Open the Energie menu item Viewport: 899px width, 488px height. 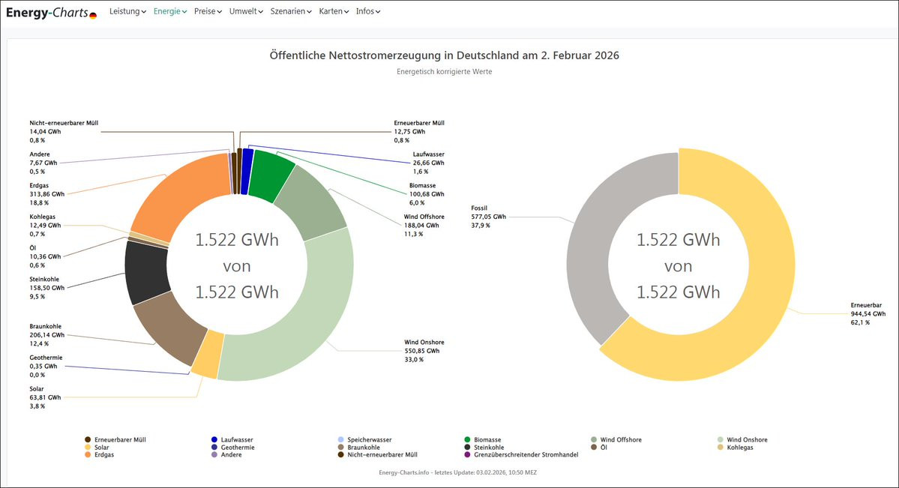169,11
